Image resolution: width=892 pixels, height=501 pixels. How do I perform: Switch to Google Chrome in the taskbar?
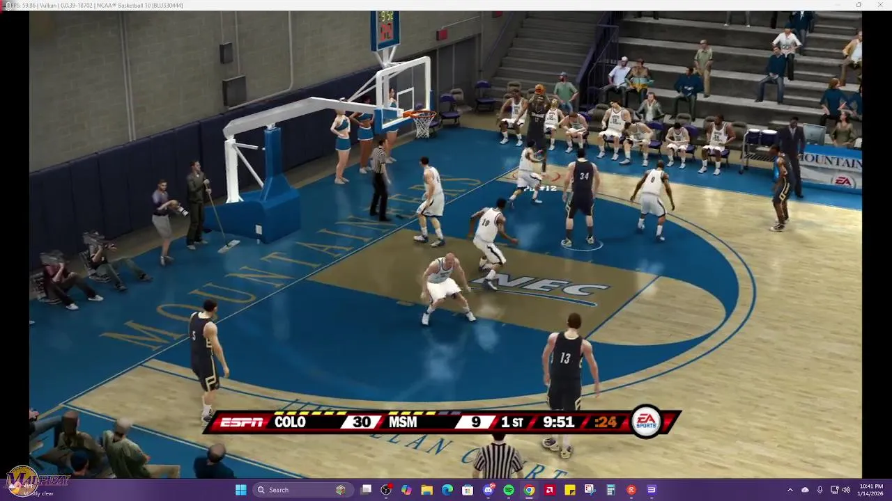[x=529, y=490]
